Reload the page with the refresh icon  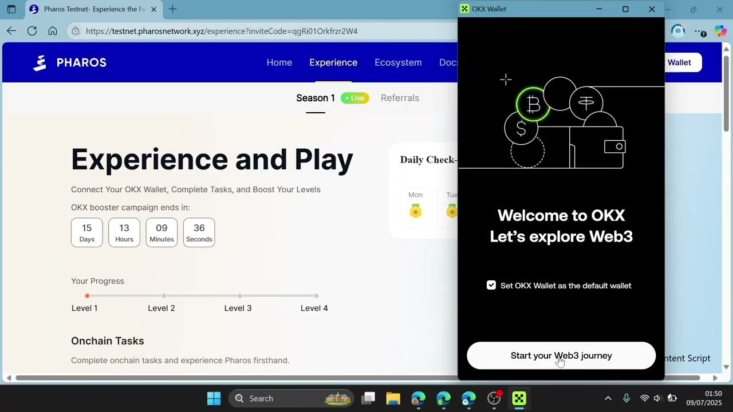pyautogui.click(x=32, y=31)
